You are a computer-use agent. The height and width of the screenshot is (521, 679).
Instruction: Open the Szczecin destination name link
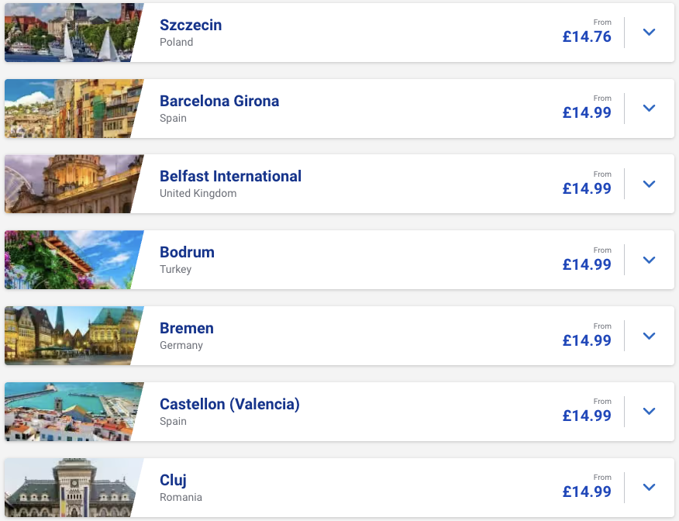point(191,25)
